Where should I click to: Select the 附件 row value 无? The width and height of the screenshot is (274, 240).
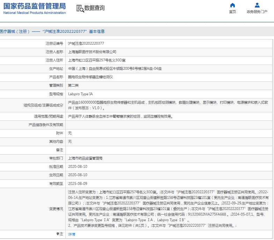pos(70,133)
